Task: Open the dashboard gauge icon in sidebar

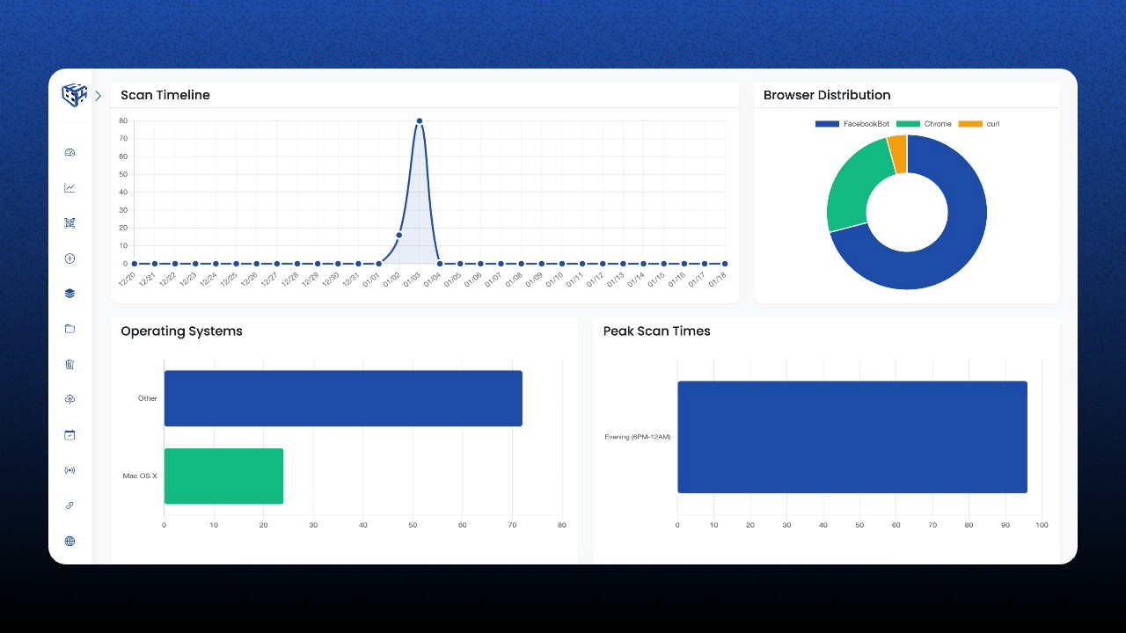Action: 70,153
